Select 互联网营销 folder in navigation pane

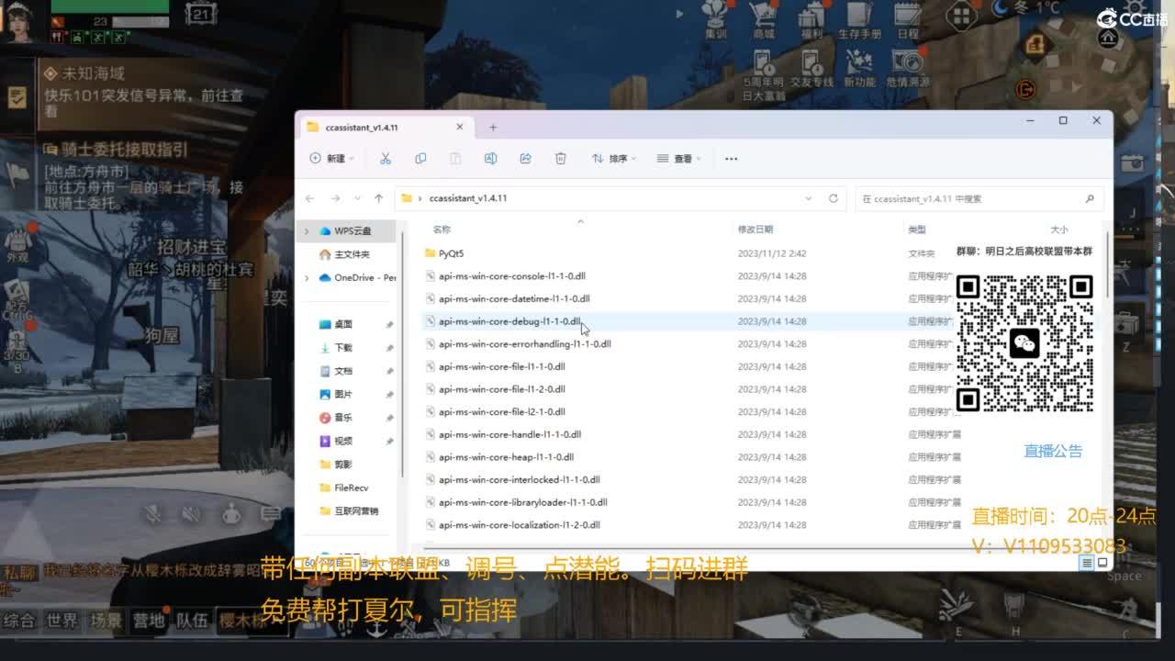pyautogui.click(x=356, y=510)
